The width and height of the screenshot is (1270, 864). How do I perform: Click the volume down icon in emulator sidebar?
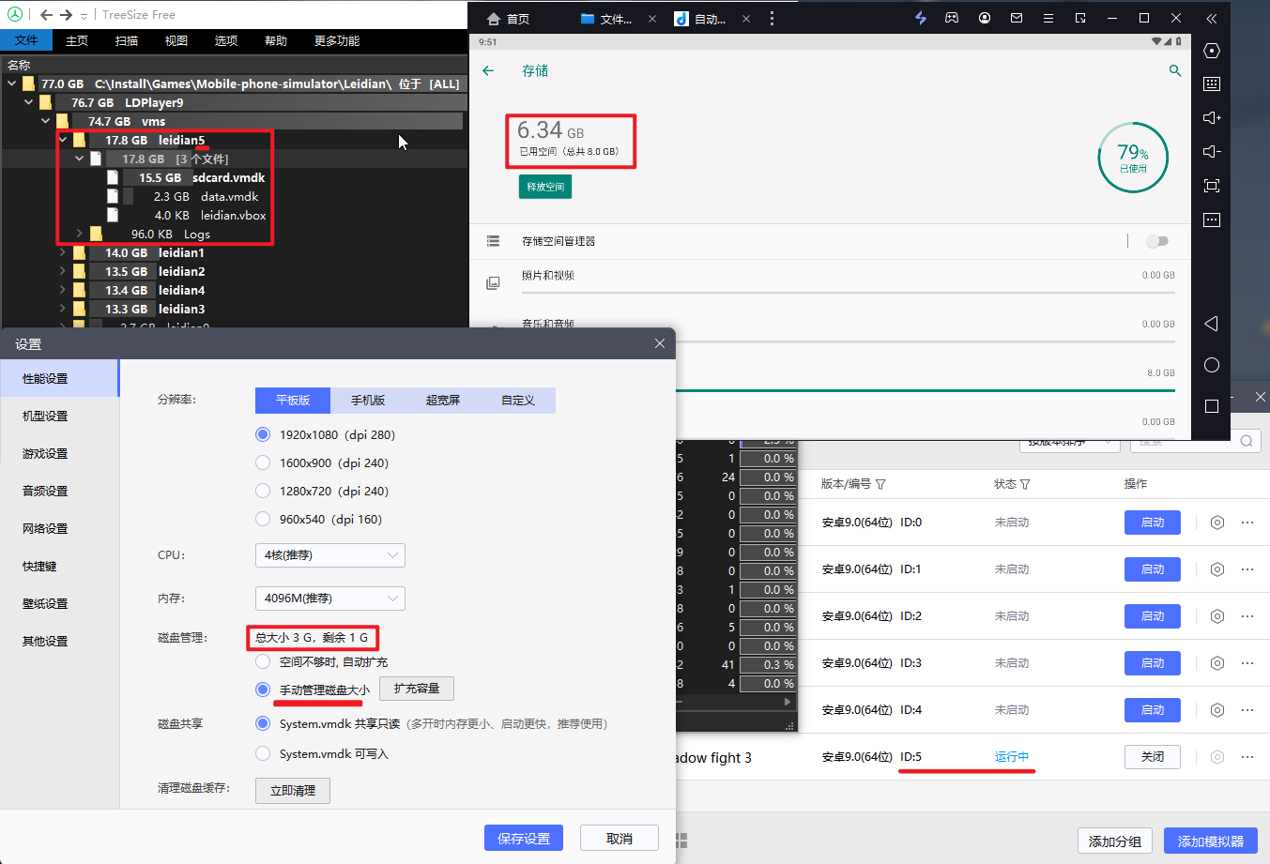1212,151
